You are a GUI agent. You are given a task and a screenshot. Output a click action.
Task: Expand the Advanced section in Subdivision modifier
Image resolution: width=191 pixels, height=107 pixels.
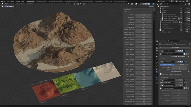click(x=164, y=77)
